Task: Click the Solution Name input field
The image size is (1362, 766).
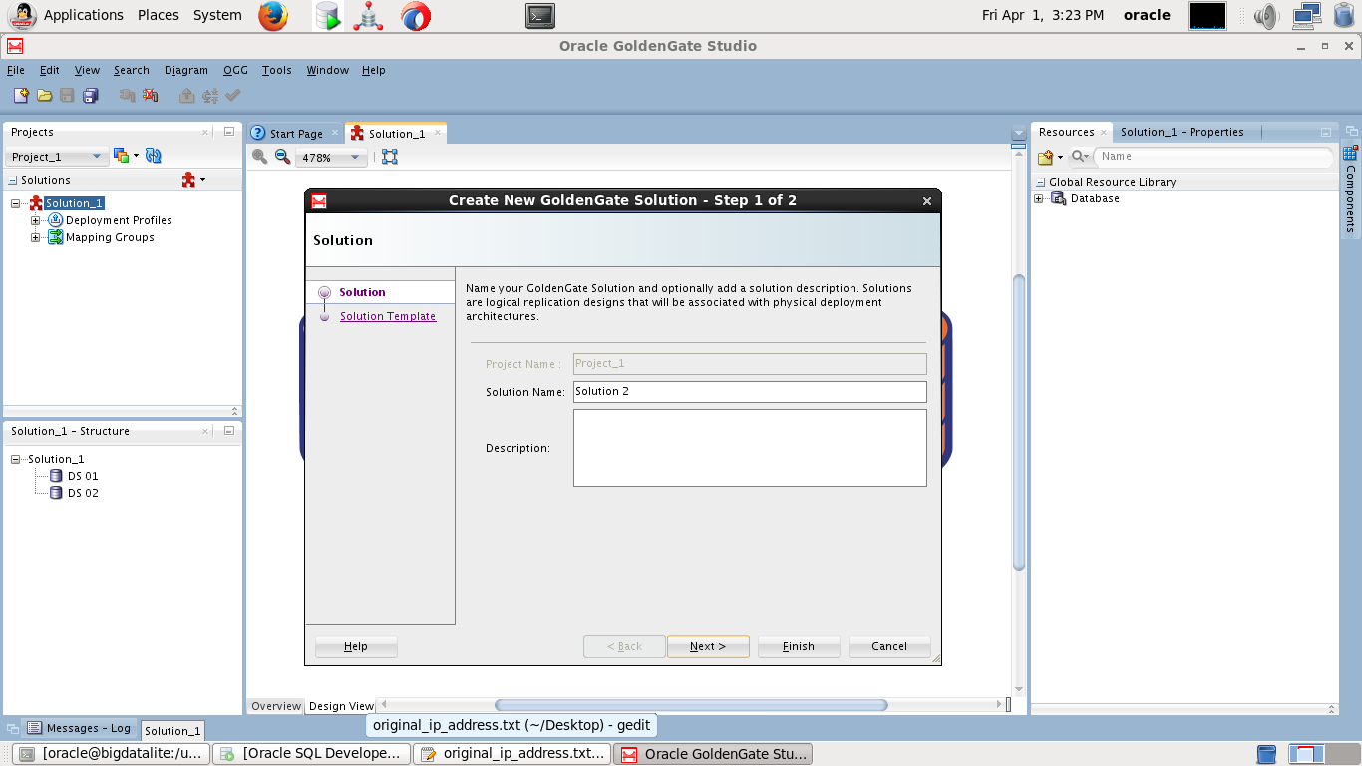Action: pyautogui.click(x=750, y=392)
